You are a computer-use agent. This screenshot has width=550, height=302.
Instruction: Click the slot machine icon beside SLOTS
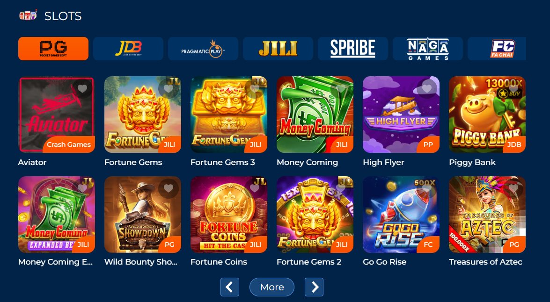[x=28, y=15]
